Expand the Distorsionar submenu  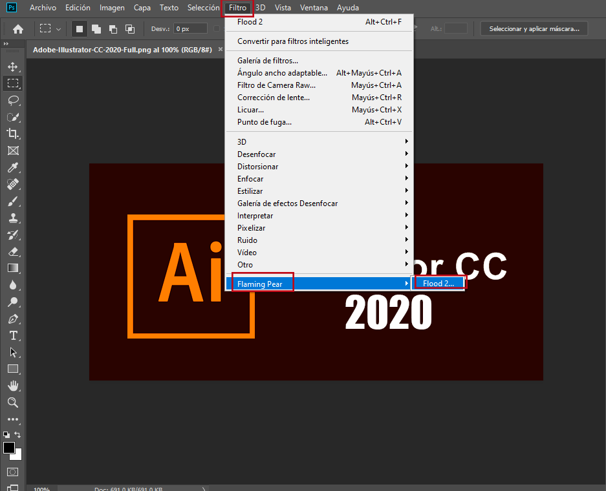(x=319, y=167)
